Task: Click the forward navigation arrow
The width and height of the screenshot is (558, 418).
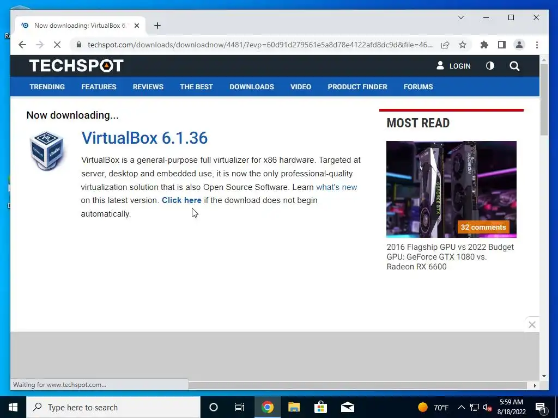Action: pos(40,45)
